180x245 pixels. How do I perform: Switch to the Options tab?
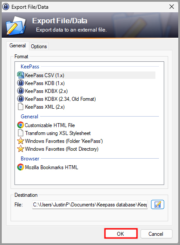(39, 46)
